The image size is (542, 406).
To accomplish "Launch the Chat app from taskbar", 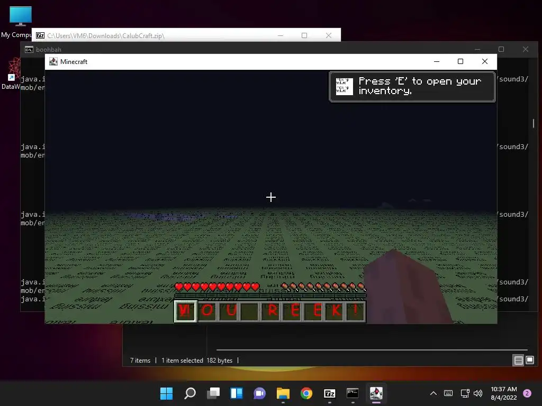I will pyautogui.click(x=259, y=393).
